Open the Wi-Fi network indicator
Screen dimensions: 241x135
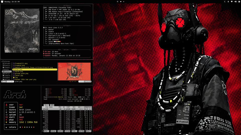coord(232,1)
